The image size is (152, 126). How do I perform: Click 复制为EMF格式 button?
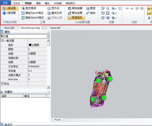[x=33, y=13]
